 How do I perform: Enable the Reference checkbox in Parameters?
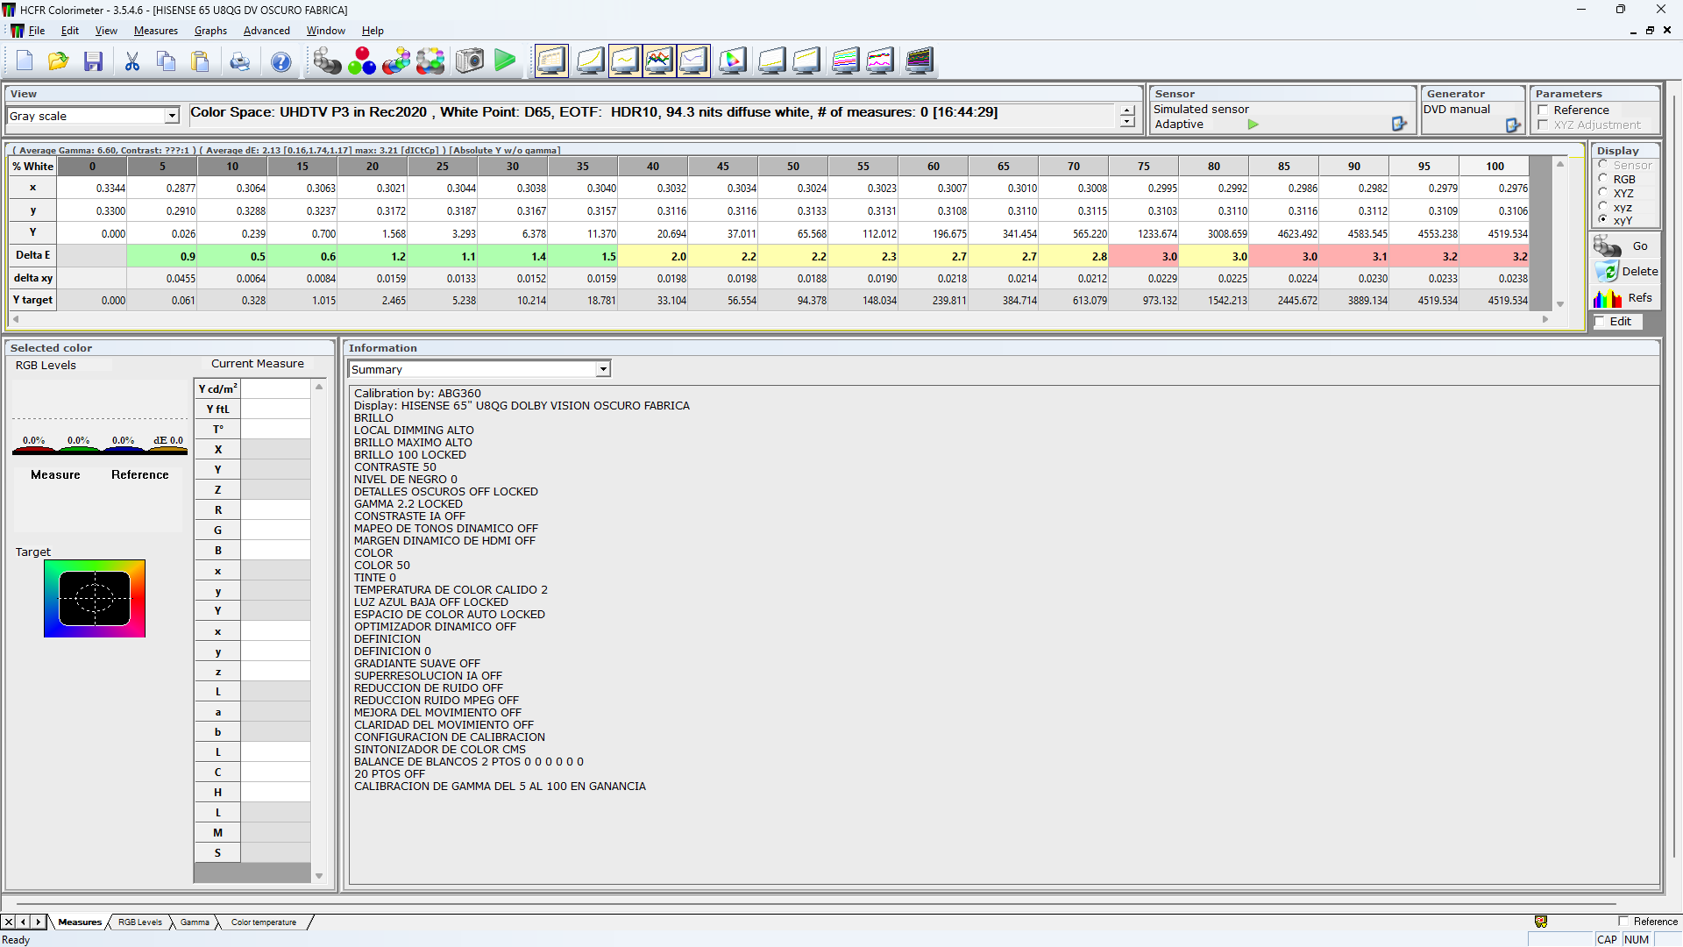1543,110
